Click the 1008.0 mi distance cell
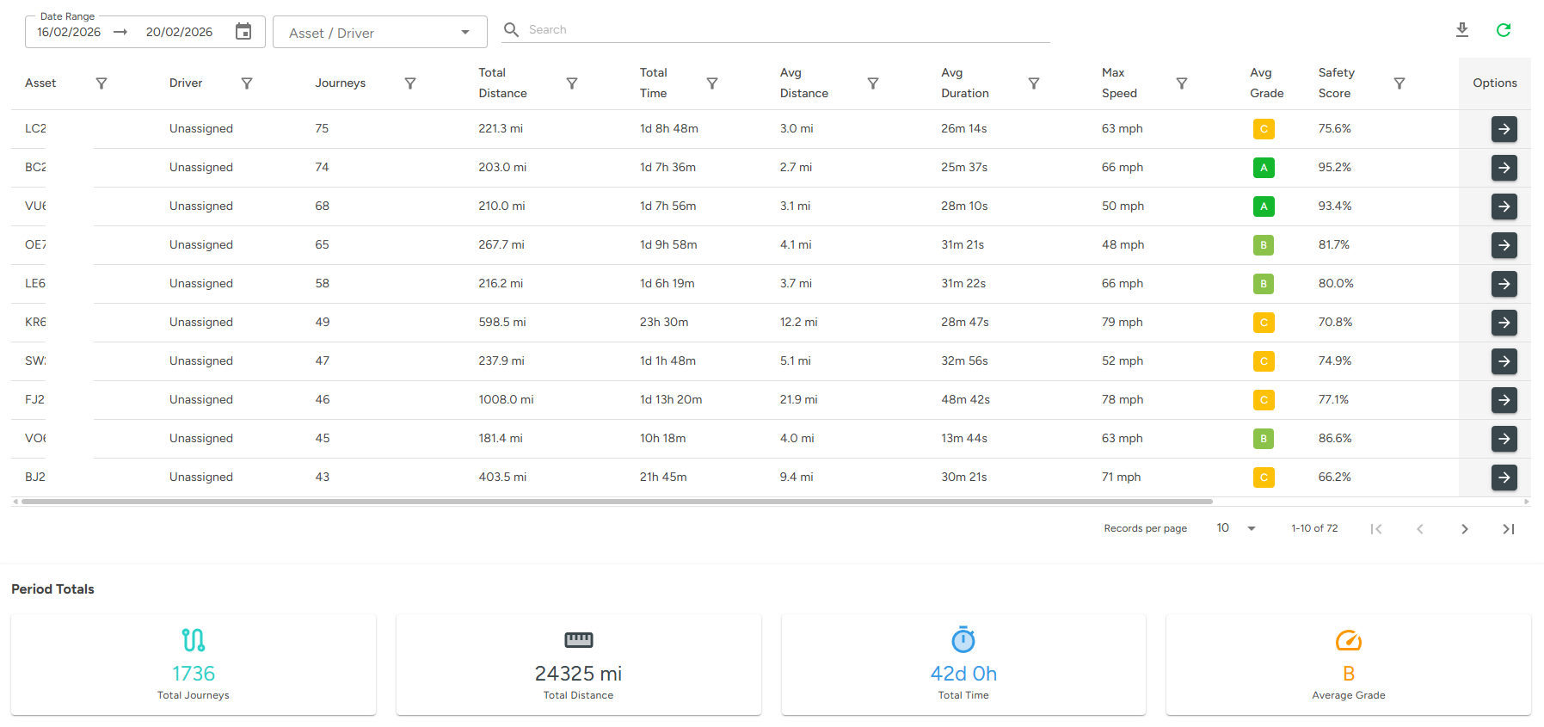The height and width of the screenshot is (727, 1544). tap(506, 400)
